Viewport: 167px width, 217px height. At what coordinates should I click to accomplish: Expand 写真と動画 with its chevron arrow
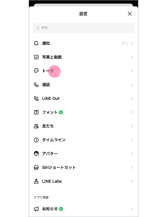point(132,57)
